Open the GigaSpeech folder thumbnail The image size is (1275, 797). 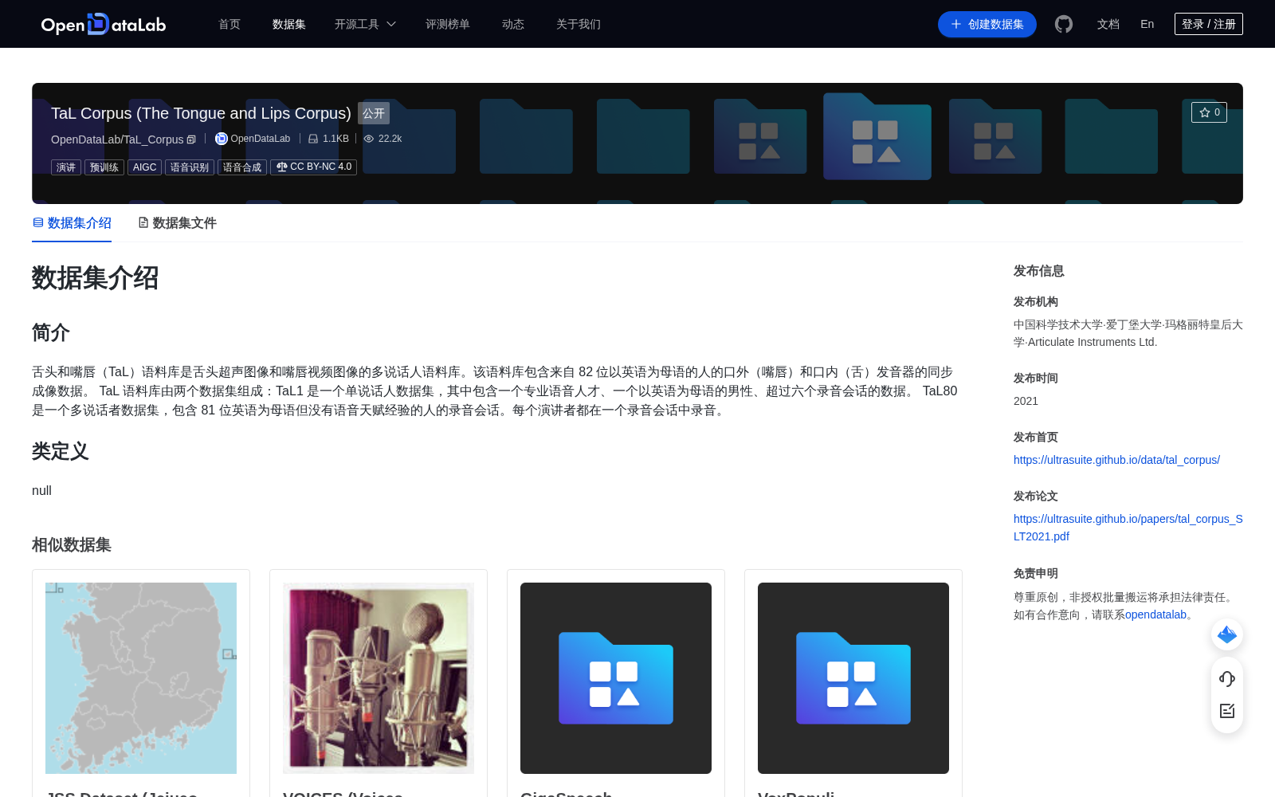pos(616,678)
